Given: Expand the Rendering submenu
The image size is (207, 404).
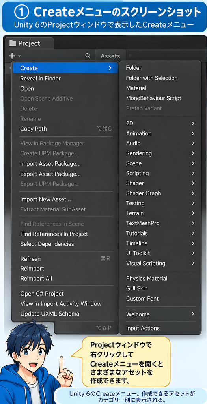Looking at the screenshot, I should 160,153.
